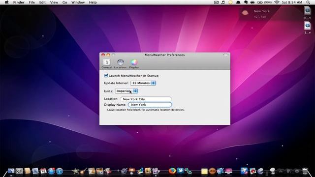Click the Location field containing New York City
This screenshot has height=177, width=315.
[x=146, y=99]
